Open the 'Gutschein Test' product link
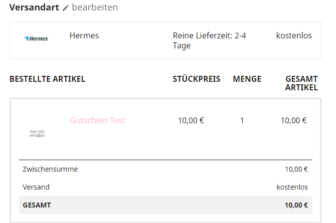 coord(97,120)
